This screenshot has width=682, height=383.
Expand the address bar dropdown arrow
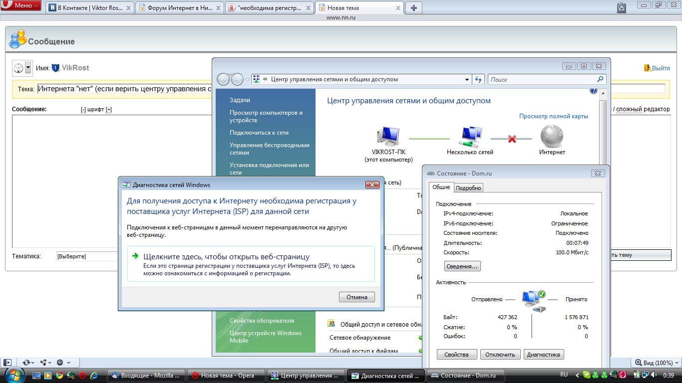[x=467, y=79]
